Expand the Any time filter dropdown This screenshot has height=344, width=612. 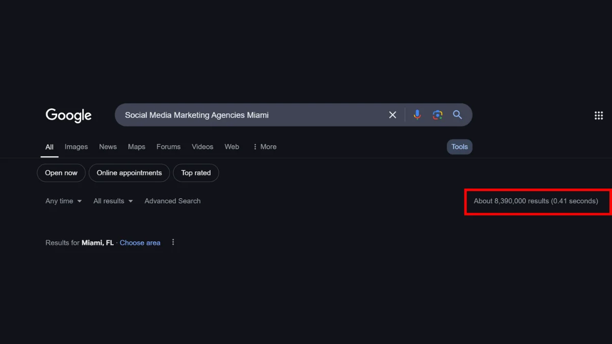point(63,201)
